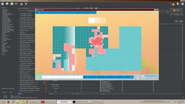Open the Chrome Live Dashboard taskbar button
The image size is (185, 104).
click(33, 102)
